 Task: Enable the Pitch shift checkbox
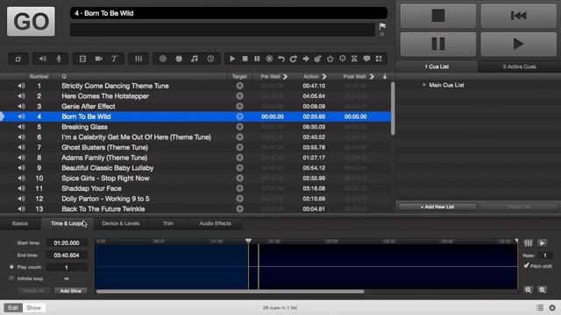(526, 265)
